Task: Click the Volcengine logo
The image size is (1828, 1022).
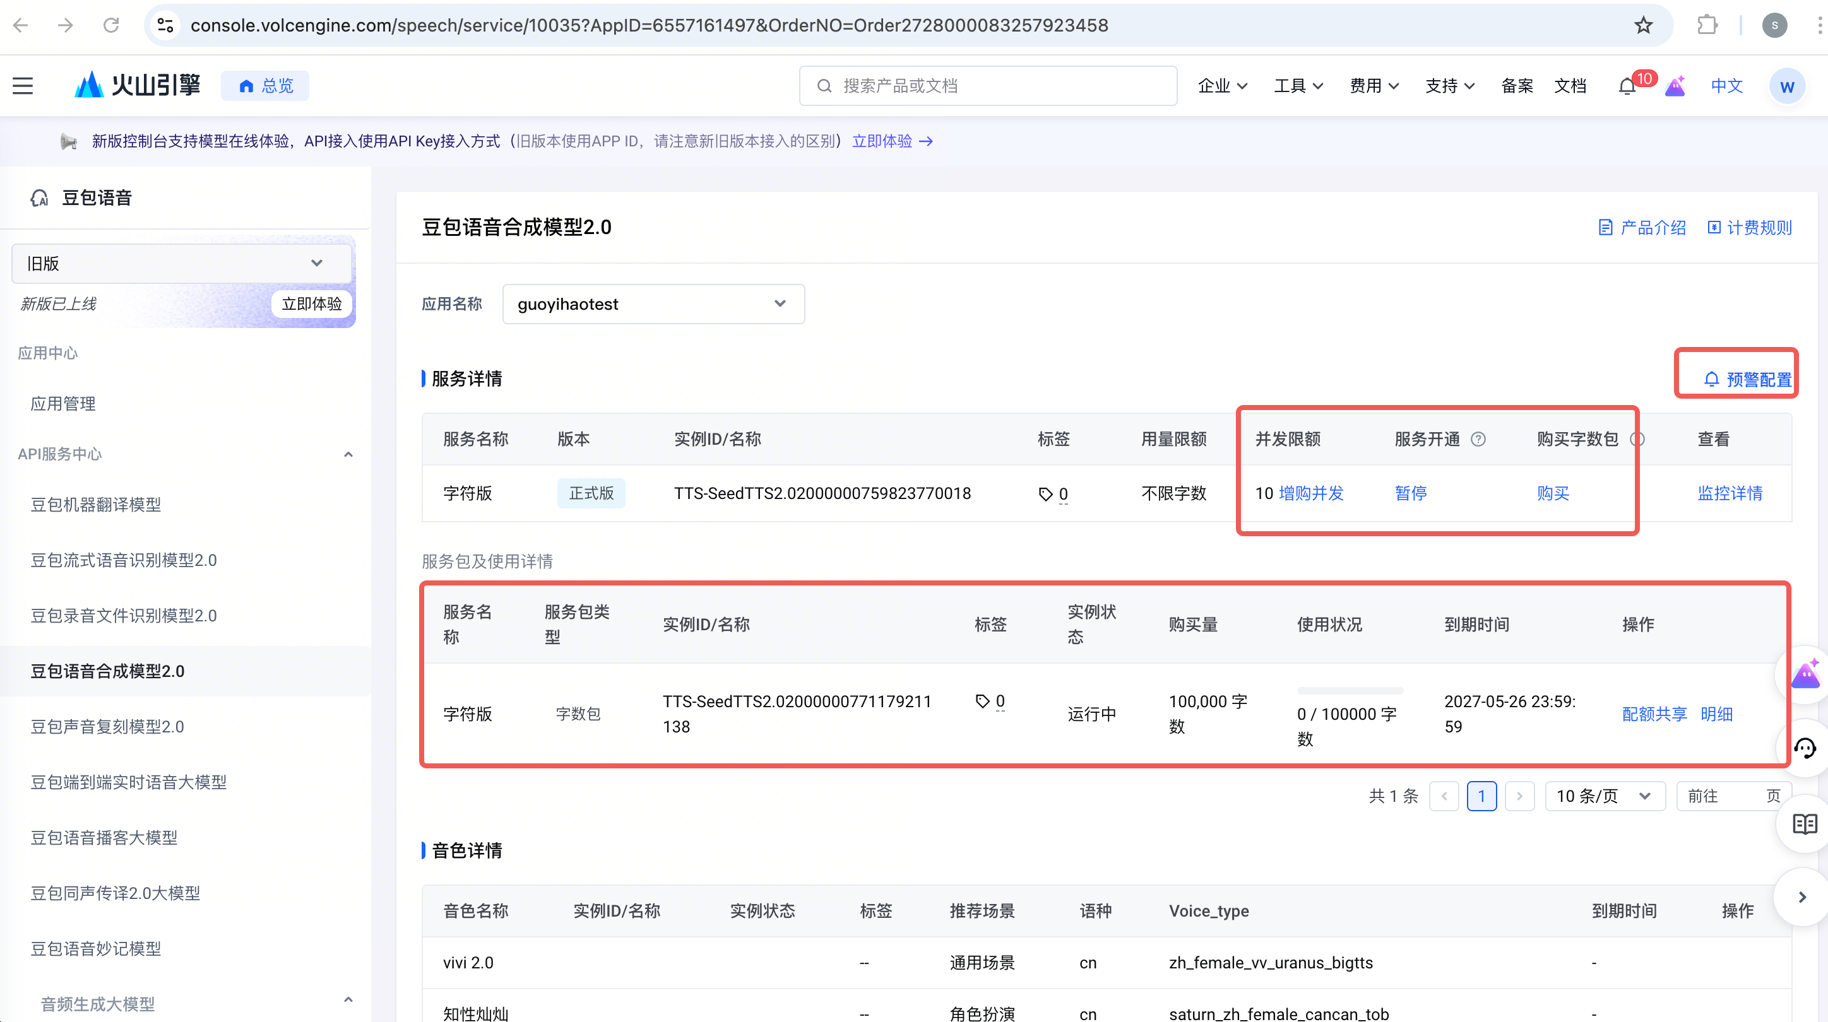Action: click(138, 86)
